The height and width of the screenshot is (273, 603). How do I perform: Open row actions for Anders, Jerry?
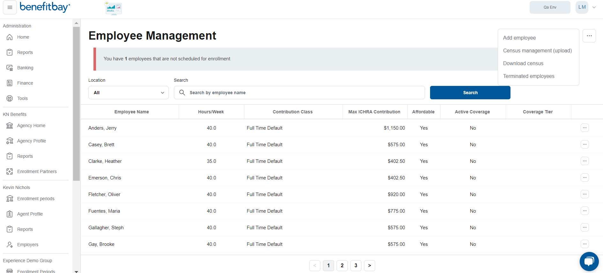coord(584,128)
